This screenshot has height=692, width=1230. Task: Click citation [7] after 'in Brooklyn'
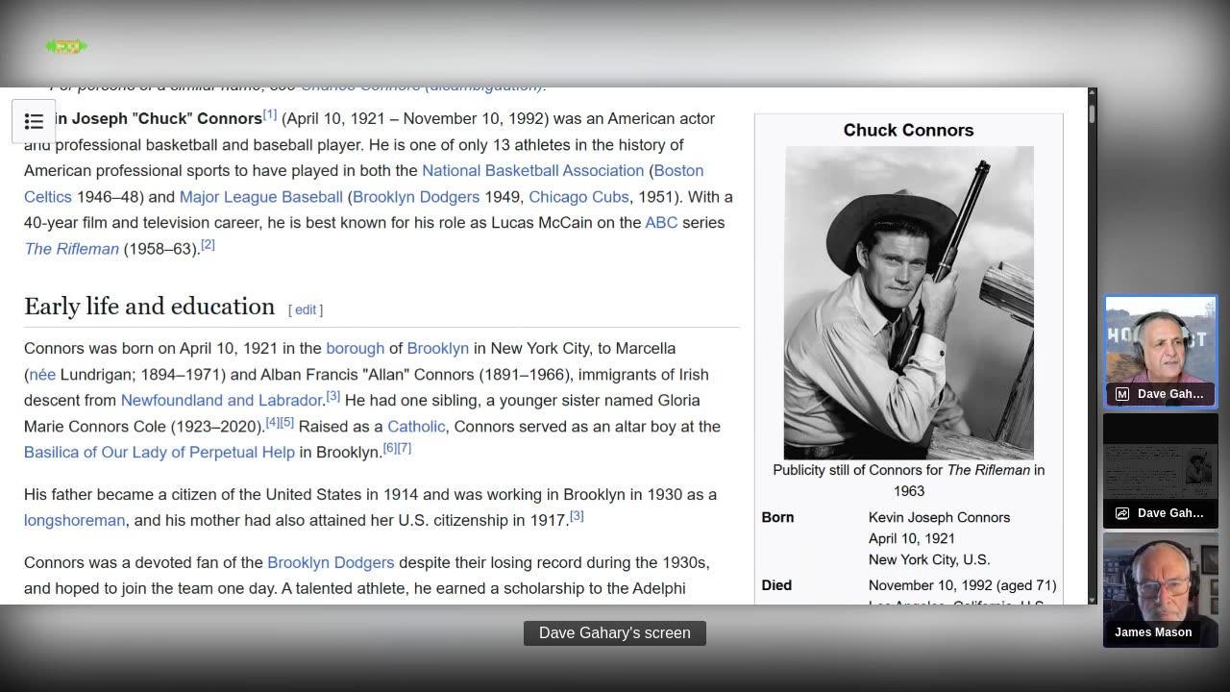(x=405, y=448)
